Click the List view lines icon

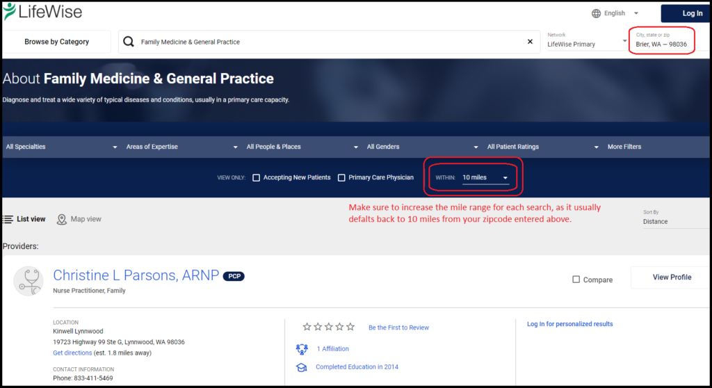coord(8,220)
